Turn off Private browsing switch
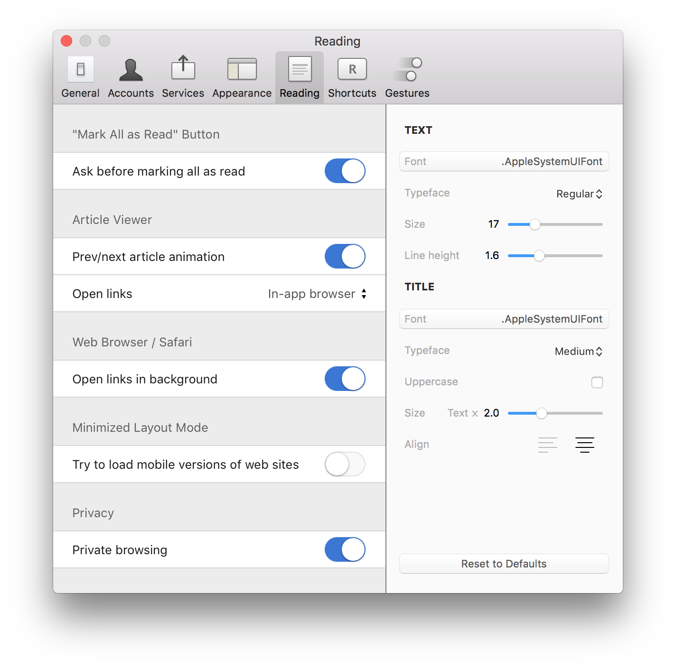The image size is (676, 669). [x=345, y=550]
